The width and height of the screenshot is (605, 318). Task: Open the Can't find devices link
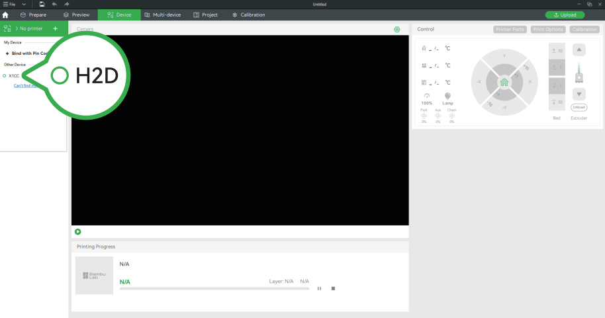point(25,85)
